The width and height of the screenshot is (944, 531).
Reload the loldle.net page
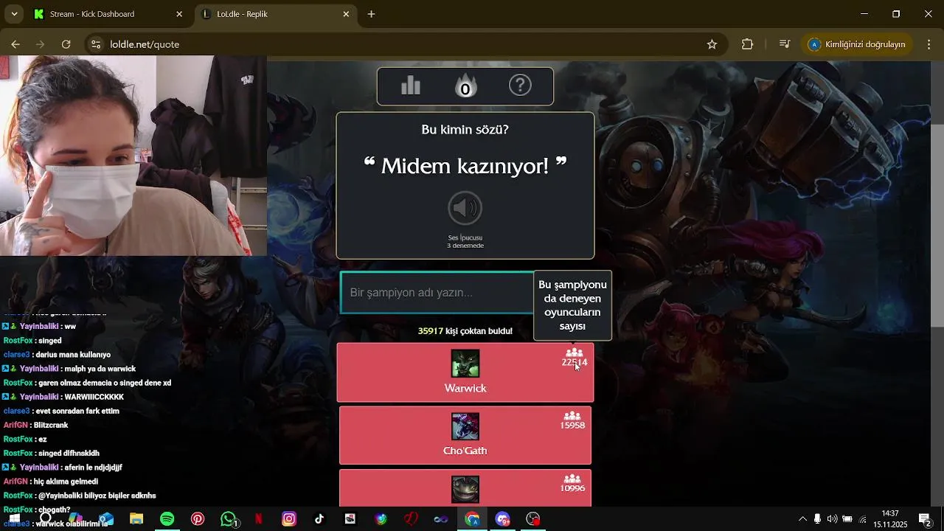tap(66, 44)
